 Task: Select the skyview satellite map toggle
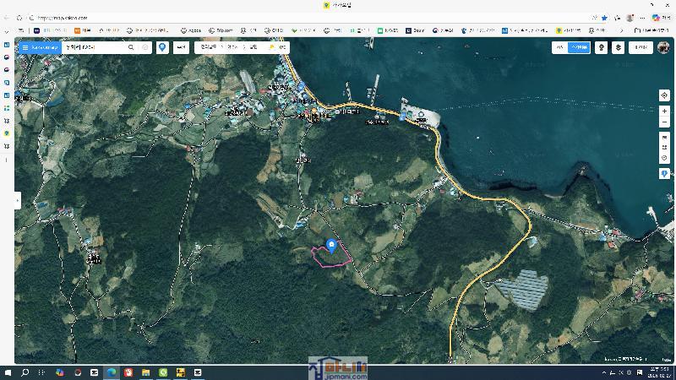[x=579, y=48]
